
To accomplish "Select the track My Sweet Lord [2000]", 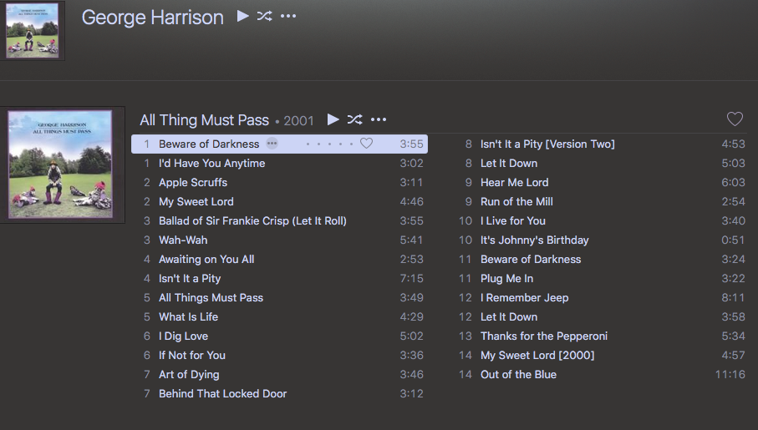I will pos(601,355).
